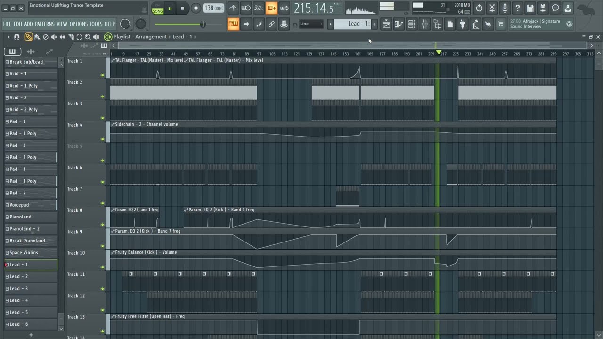The height and width of the screenshot is (339, 603).
Task: Save the project with floppy icon
Action: point(530,8)
